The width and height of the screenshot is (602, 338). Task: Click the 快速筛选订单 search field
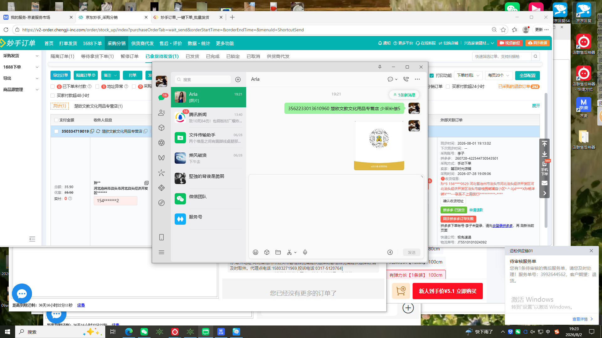(x=502, y=56)
